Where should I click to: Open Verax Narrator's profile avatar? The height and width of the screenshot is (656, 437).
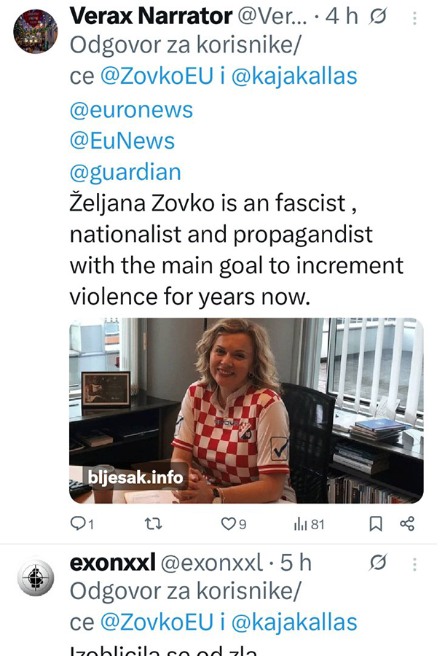(35, 31)
